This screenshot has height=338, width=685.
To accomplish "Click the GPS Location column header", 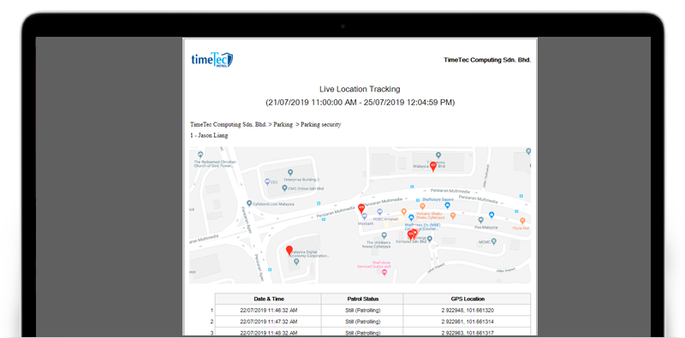I will click(x=467, y=299).
